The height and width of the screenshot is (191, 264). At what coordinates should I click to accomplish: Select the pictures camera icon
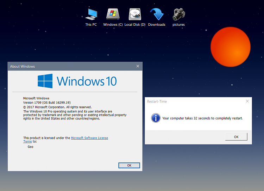[178, 14]
